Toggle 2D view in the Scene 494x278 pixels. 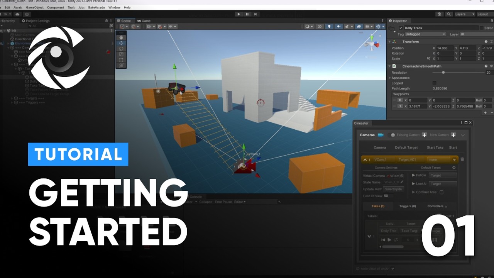coord(320,27)
